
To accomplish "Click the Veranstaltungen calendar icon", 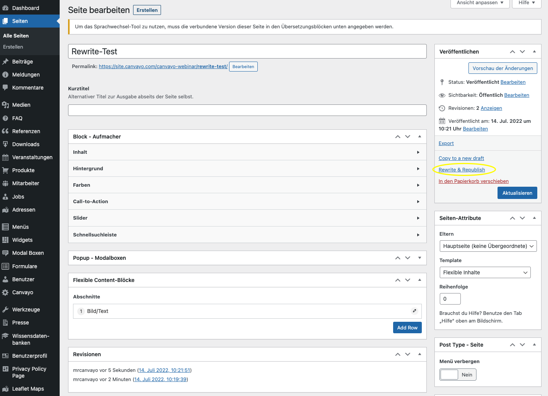I will (5, 157).
